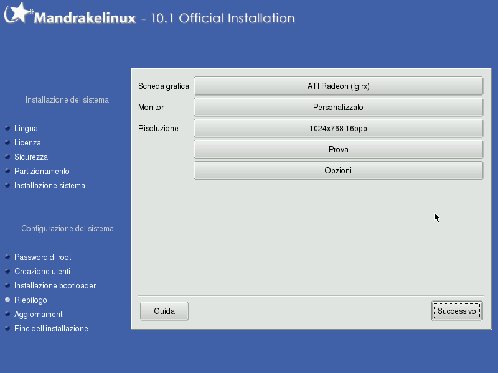Open the 1024x768 16bpp resolution chooser
This screenshot has width=498, height=373.
pos(338,129)
